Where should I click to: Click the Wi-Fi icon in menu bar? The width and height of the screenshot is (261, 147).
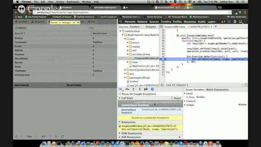[190, 2]
